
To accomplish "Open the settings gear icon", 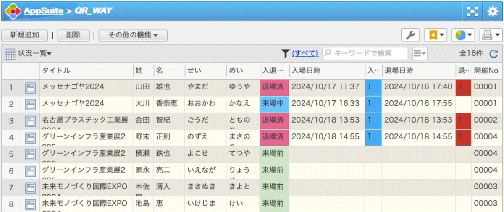I will (492, 12).
